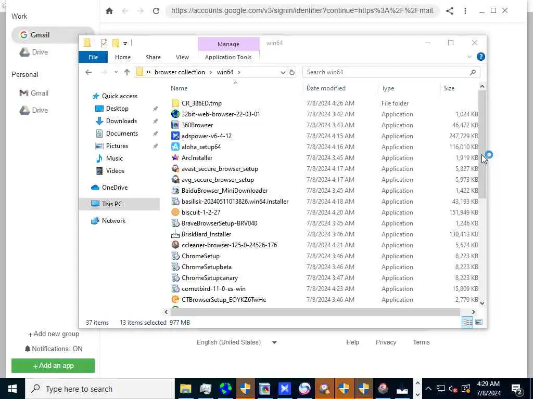Select the BriskBard_Installer file icon
The image size is (533, 399).
(175, 234)
